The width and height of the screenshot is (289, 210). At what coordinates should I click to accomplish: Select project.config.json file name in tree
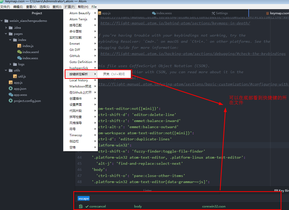pos(27,101)
